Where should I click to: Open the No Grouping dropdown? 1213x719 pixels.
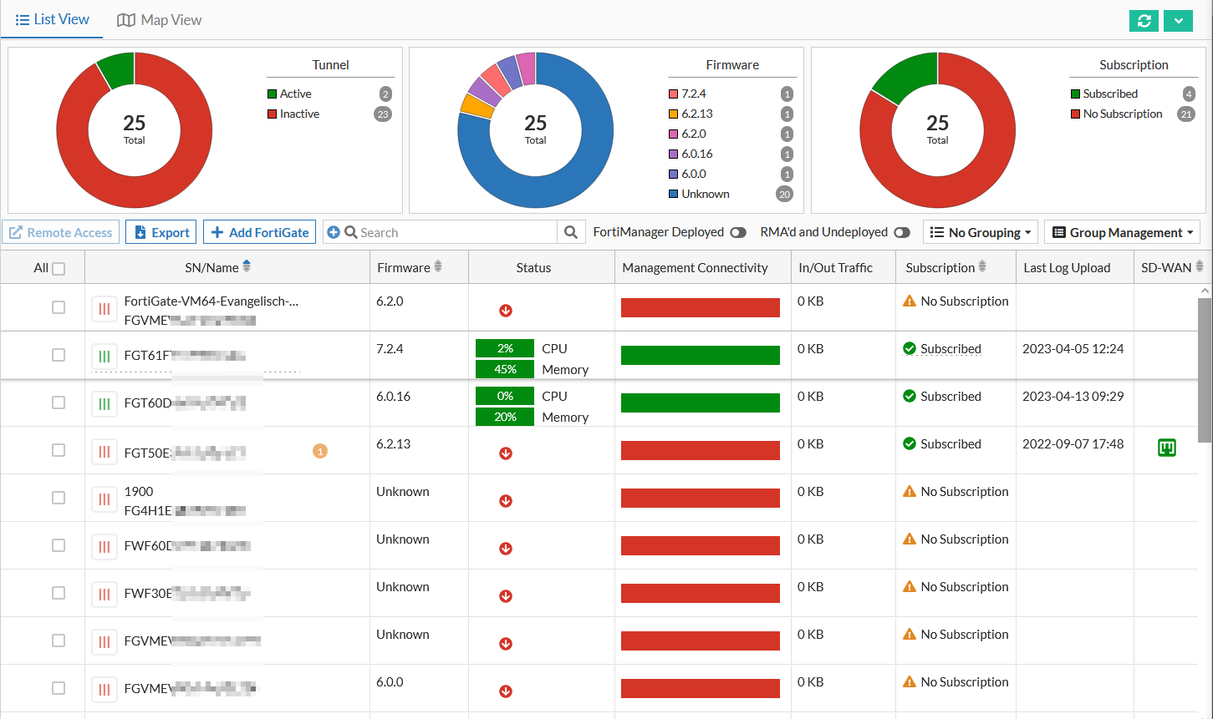click(980, 232)
